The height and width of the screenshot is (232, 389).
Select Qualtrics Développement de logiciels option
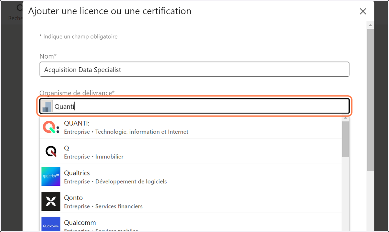(x=191, y=176)
